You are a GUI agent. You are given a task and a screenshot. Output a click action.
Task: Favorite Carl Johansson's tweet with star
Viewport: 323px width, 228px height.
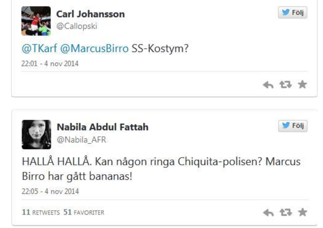tap(302, 85)
